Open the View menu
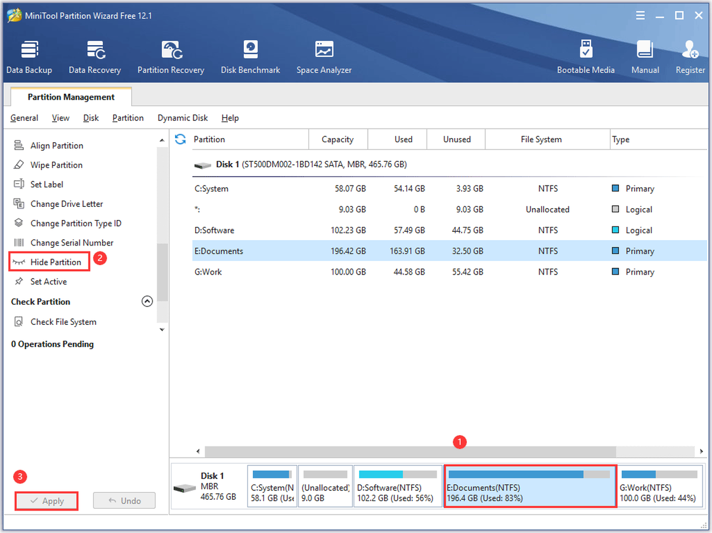Screen dimensions: 712x533 pyautogui.click(x=61, y=118)
